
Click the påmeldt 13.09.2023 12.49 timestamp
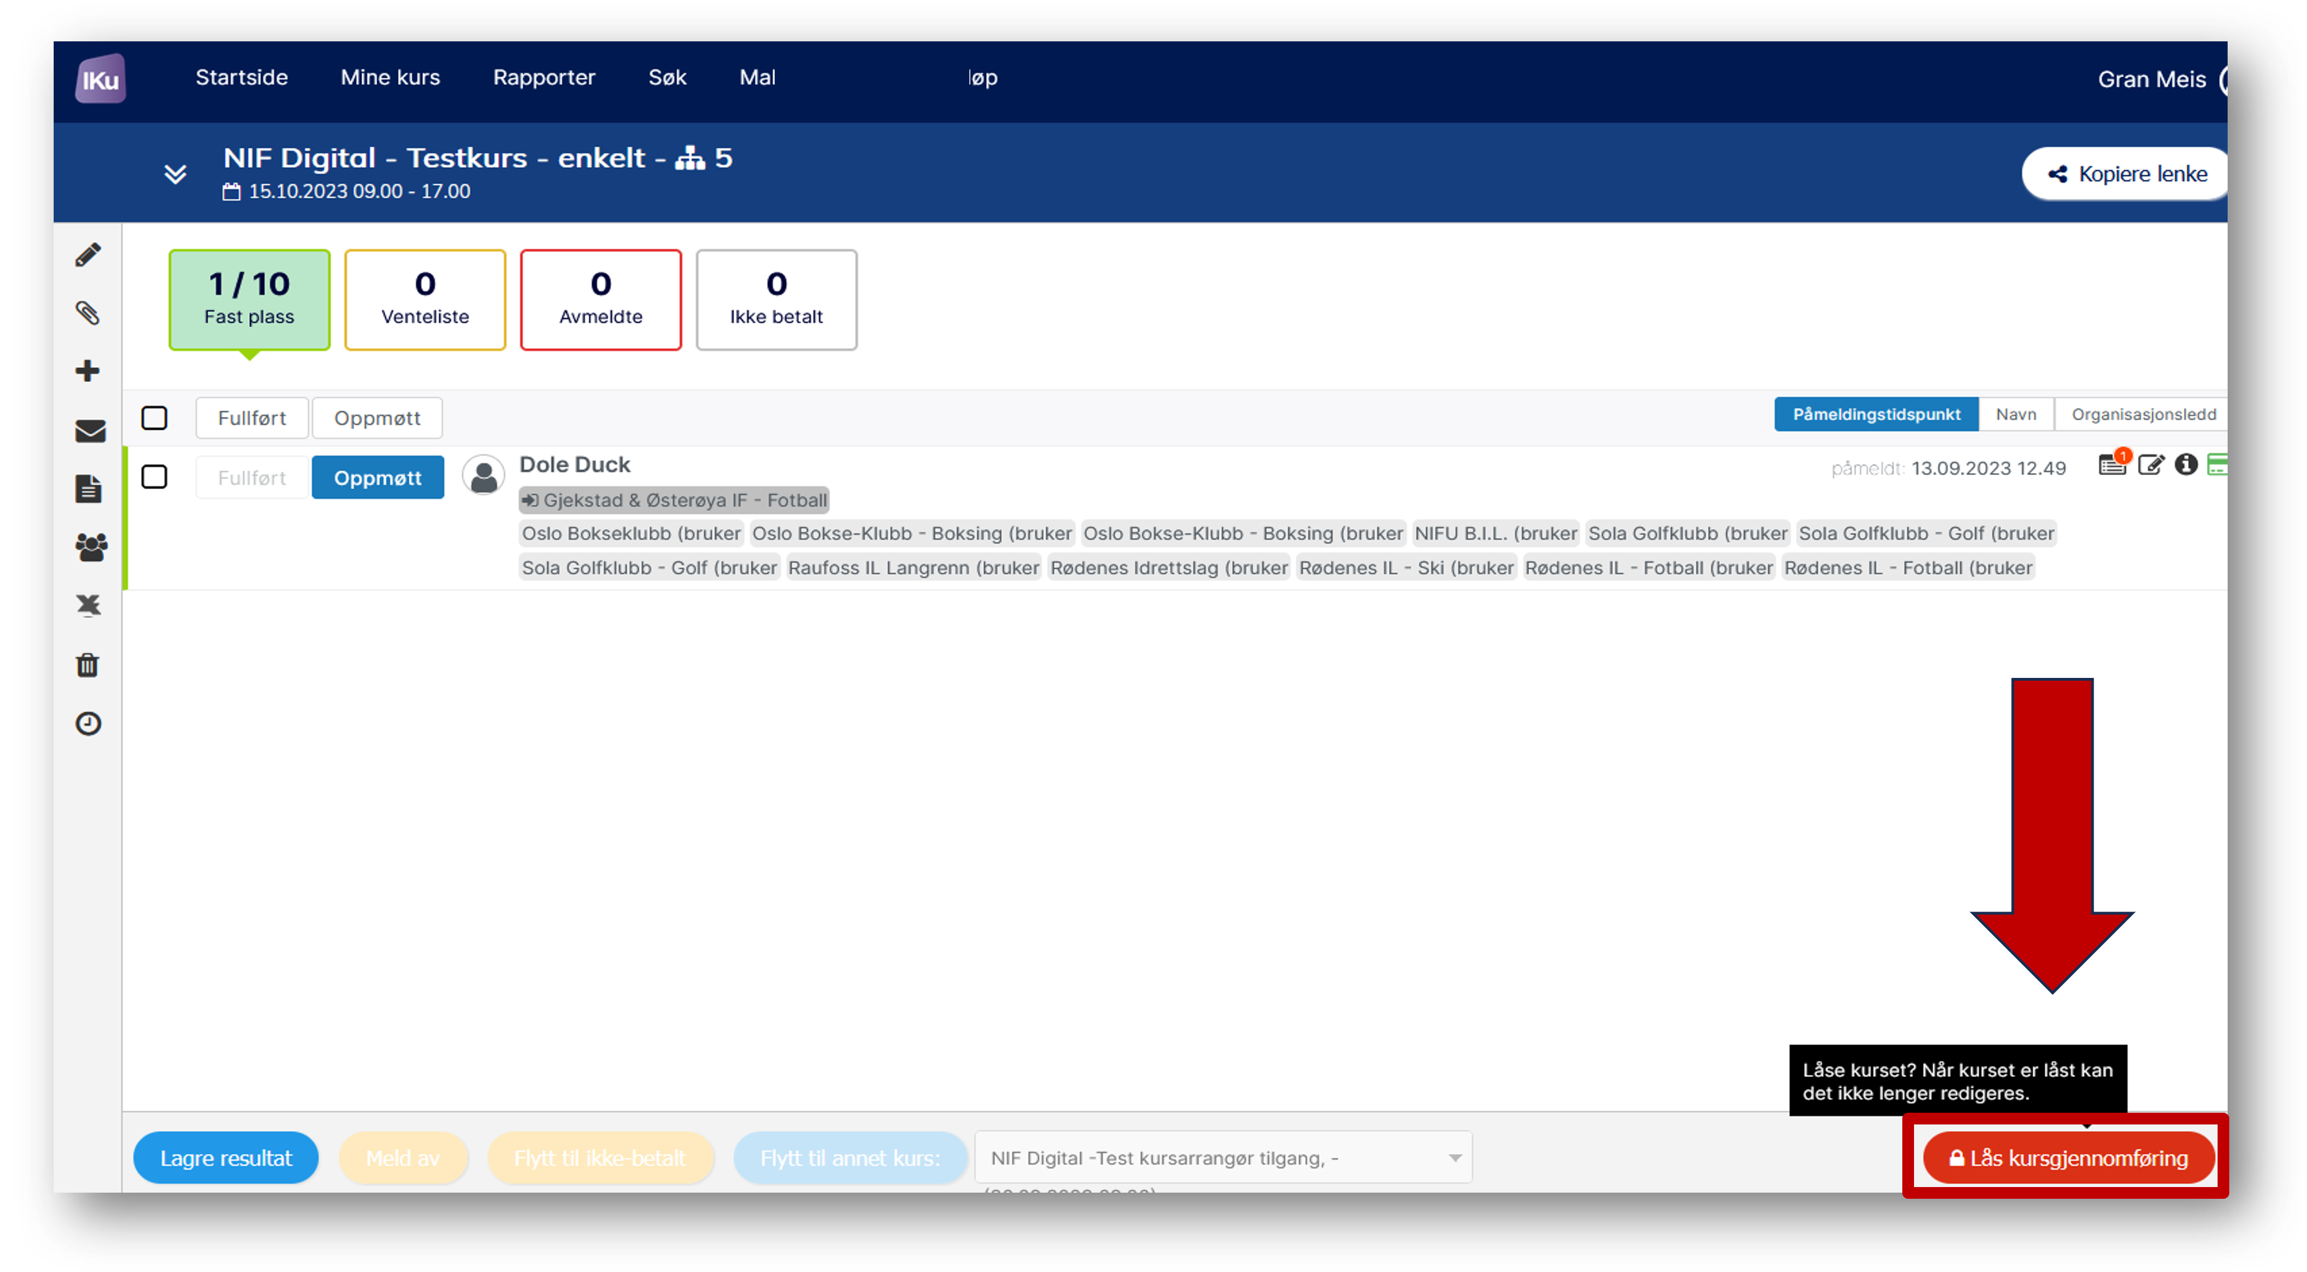click(1948, 468)
